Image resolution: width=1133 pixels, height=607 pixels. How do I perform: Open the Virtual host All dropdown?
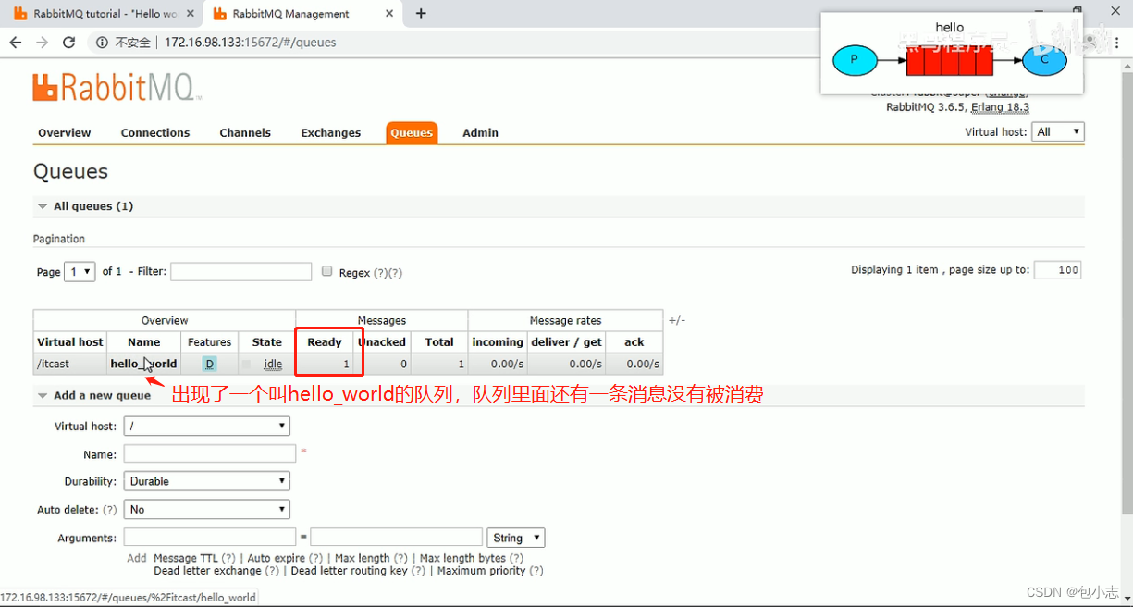(x=1058, y=132)
